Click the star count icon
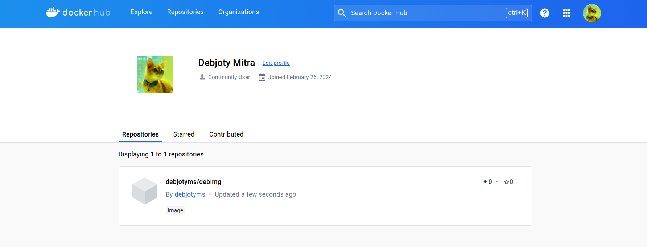The image size is (647, 247). (x=506, y=182)
